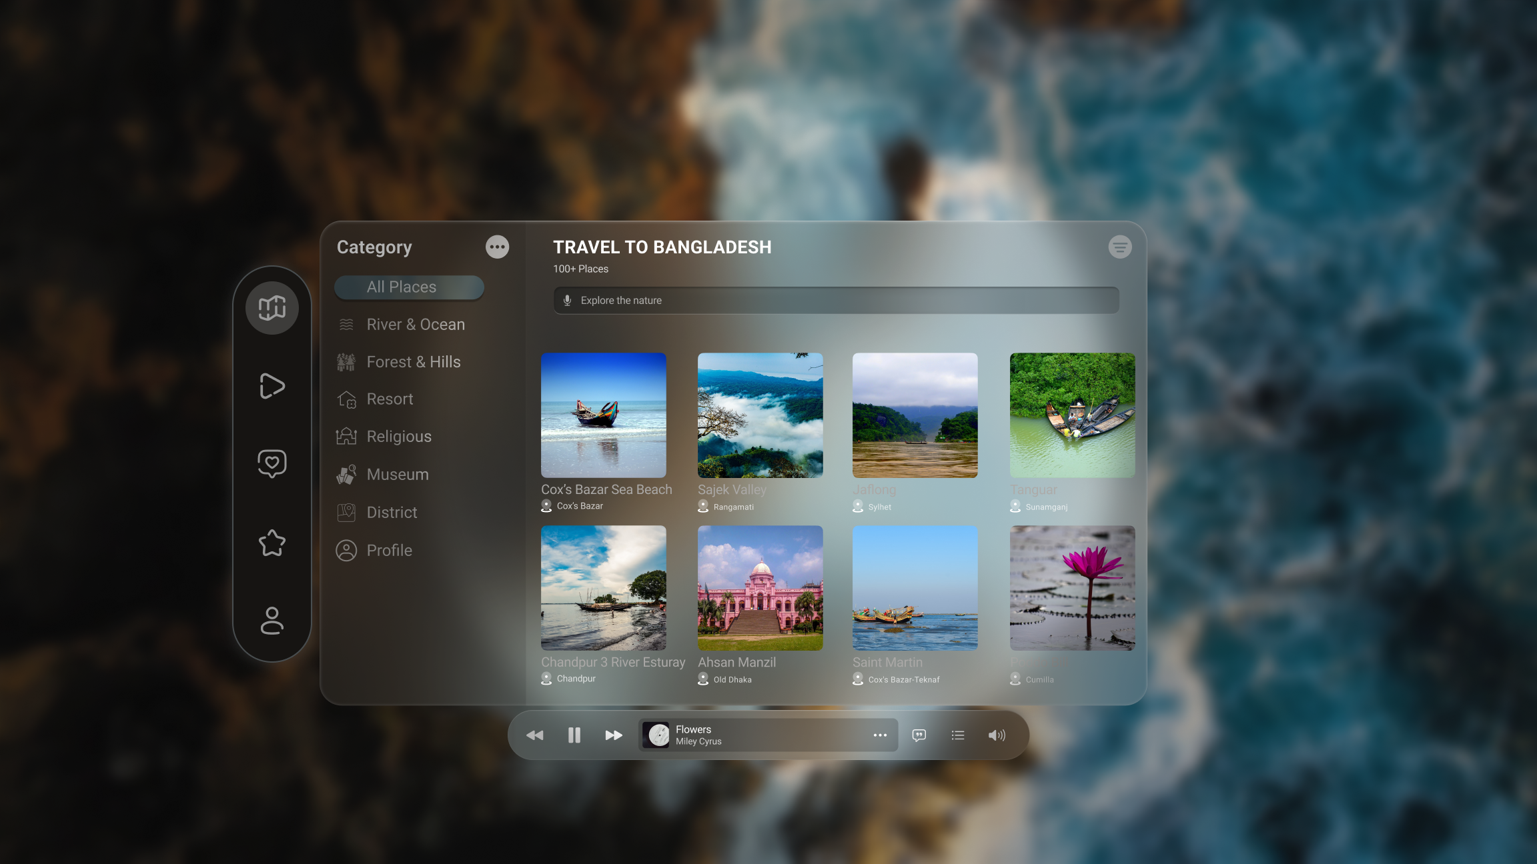The width and height of the screenshot is (1537, 864).
Task: Choose the Museum category
Action: coord(398,475)
